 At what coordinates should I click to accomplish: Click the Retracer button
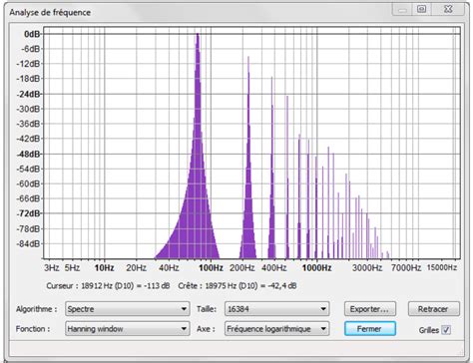[x=434, y=309]
